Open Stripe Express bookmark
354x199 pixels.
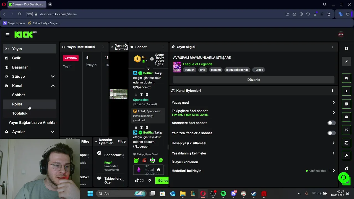(14, 23)
